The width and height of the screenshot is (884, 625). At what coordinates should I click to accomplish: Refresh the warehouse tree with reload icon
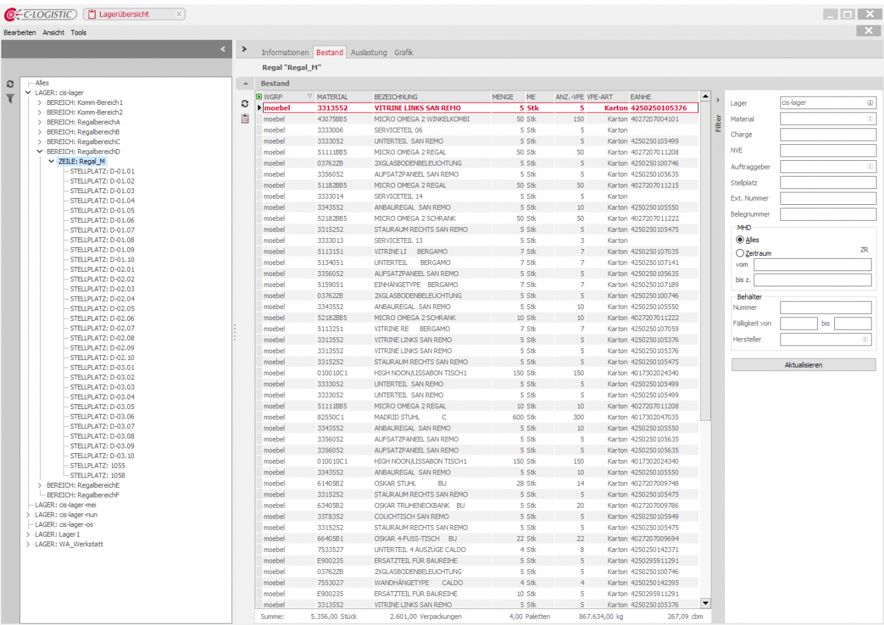pos(10,84)
